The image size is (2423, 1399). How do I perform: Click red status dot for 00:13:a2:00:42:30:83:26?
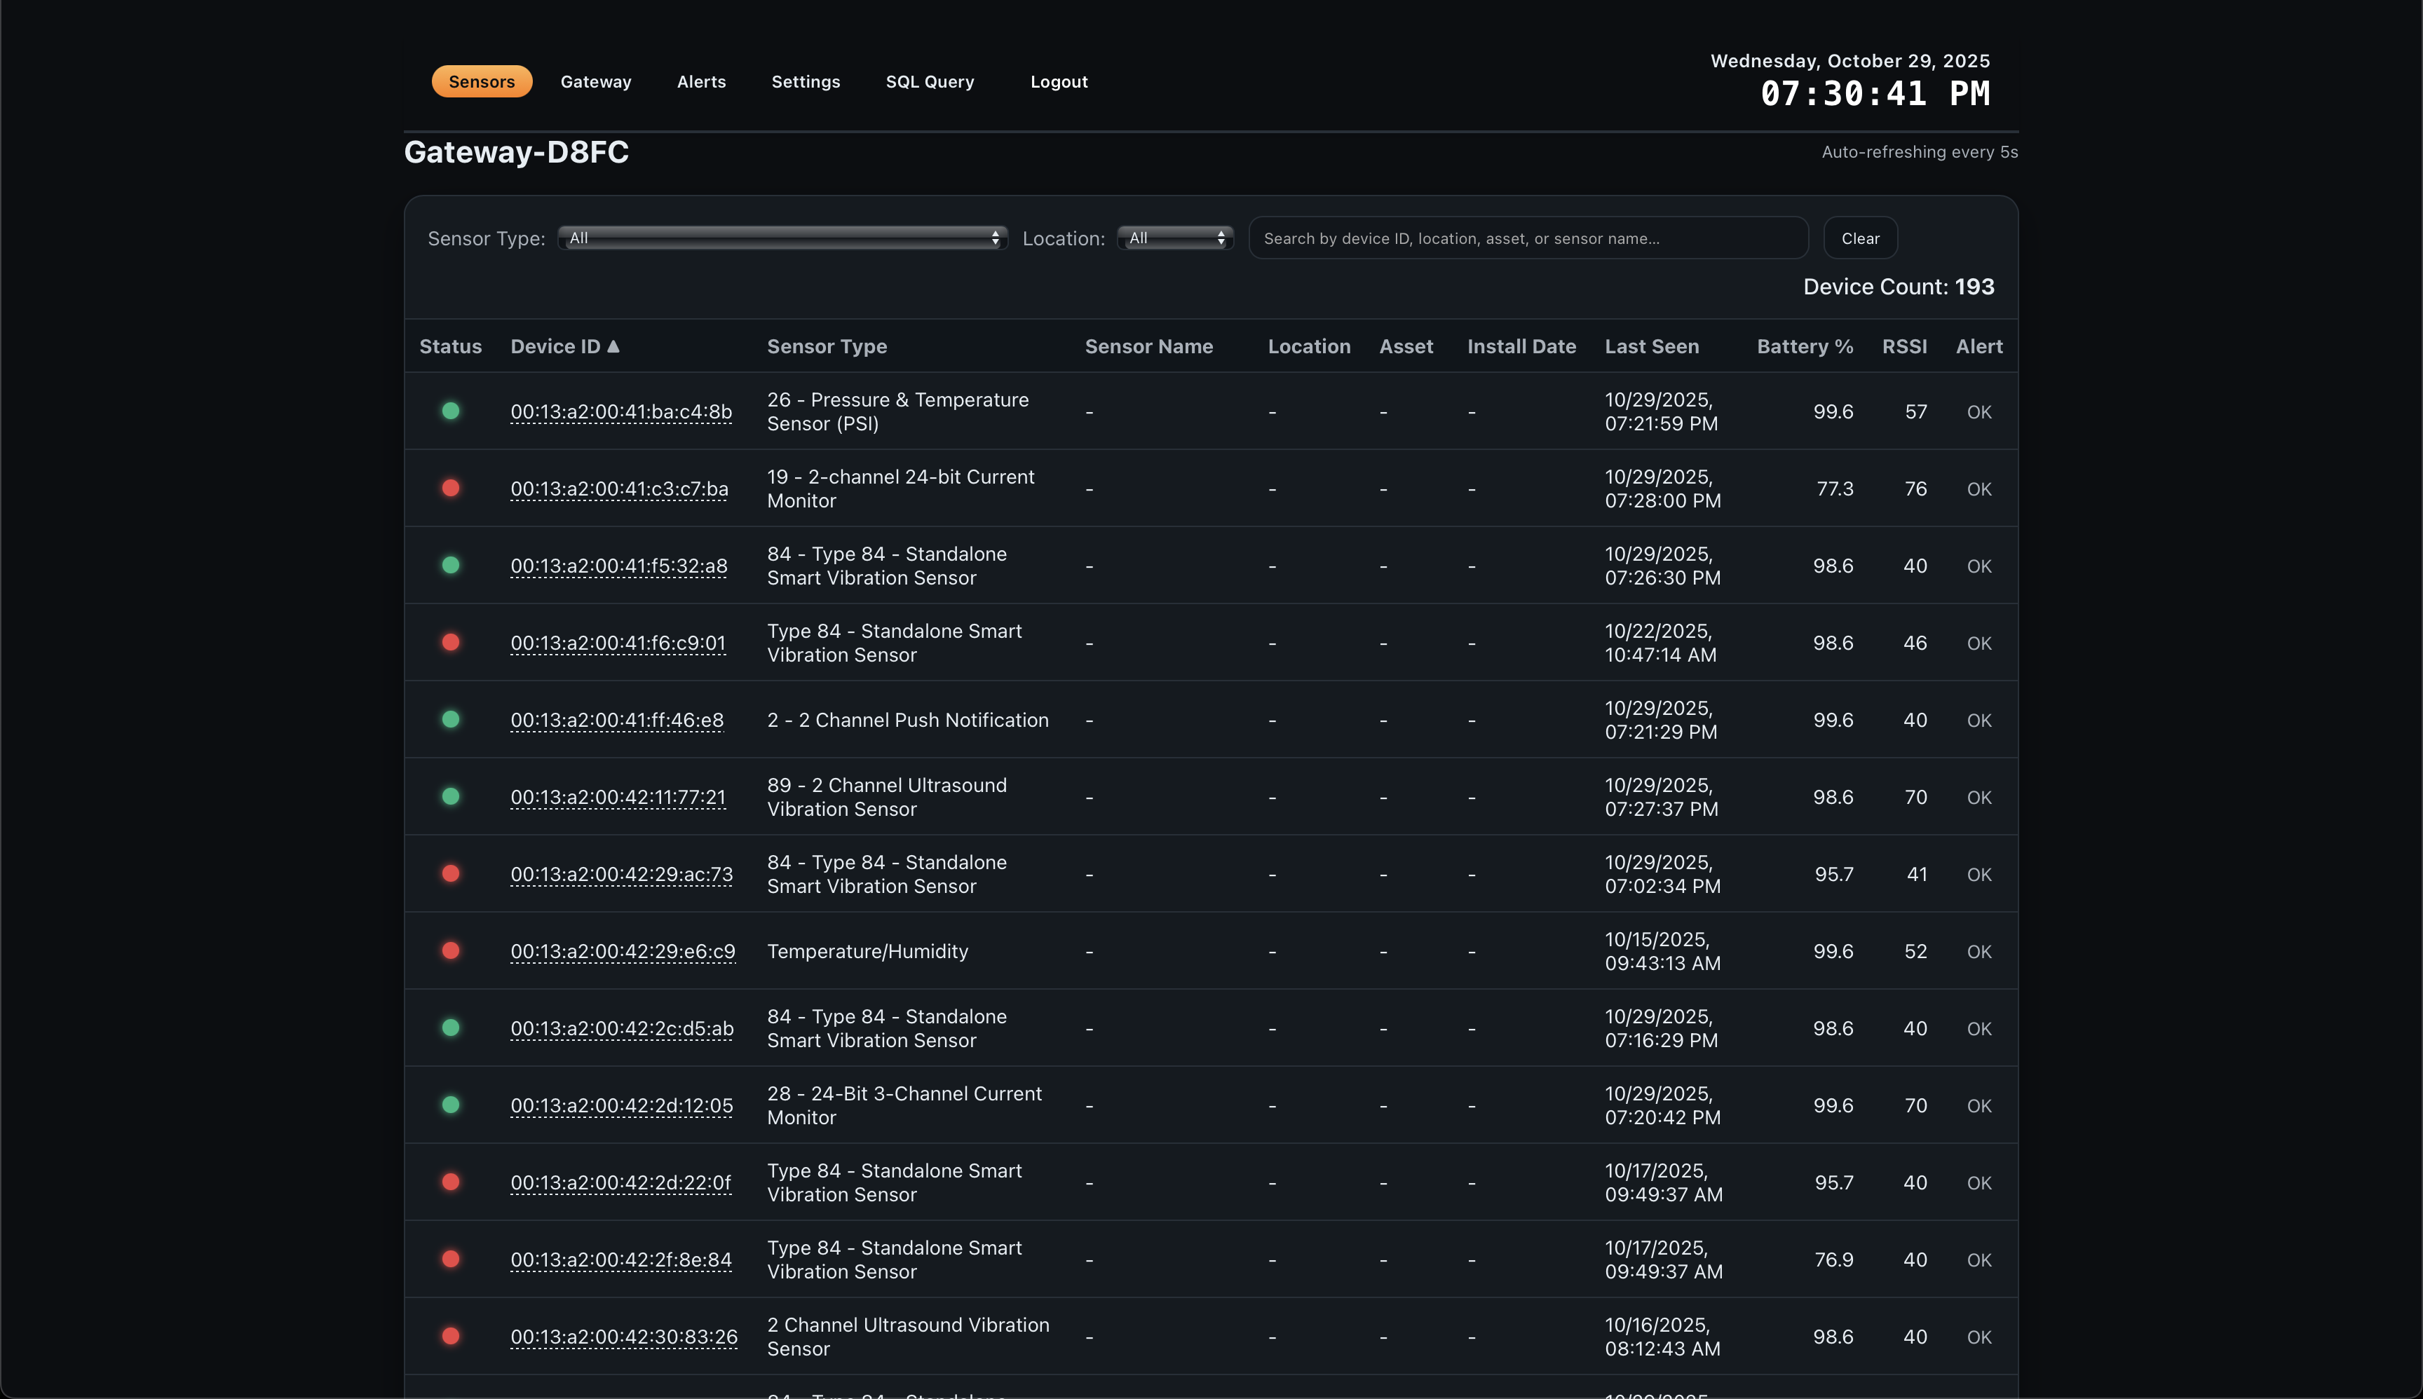pyautogui.click(x=450, y=1336)
